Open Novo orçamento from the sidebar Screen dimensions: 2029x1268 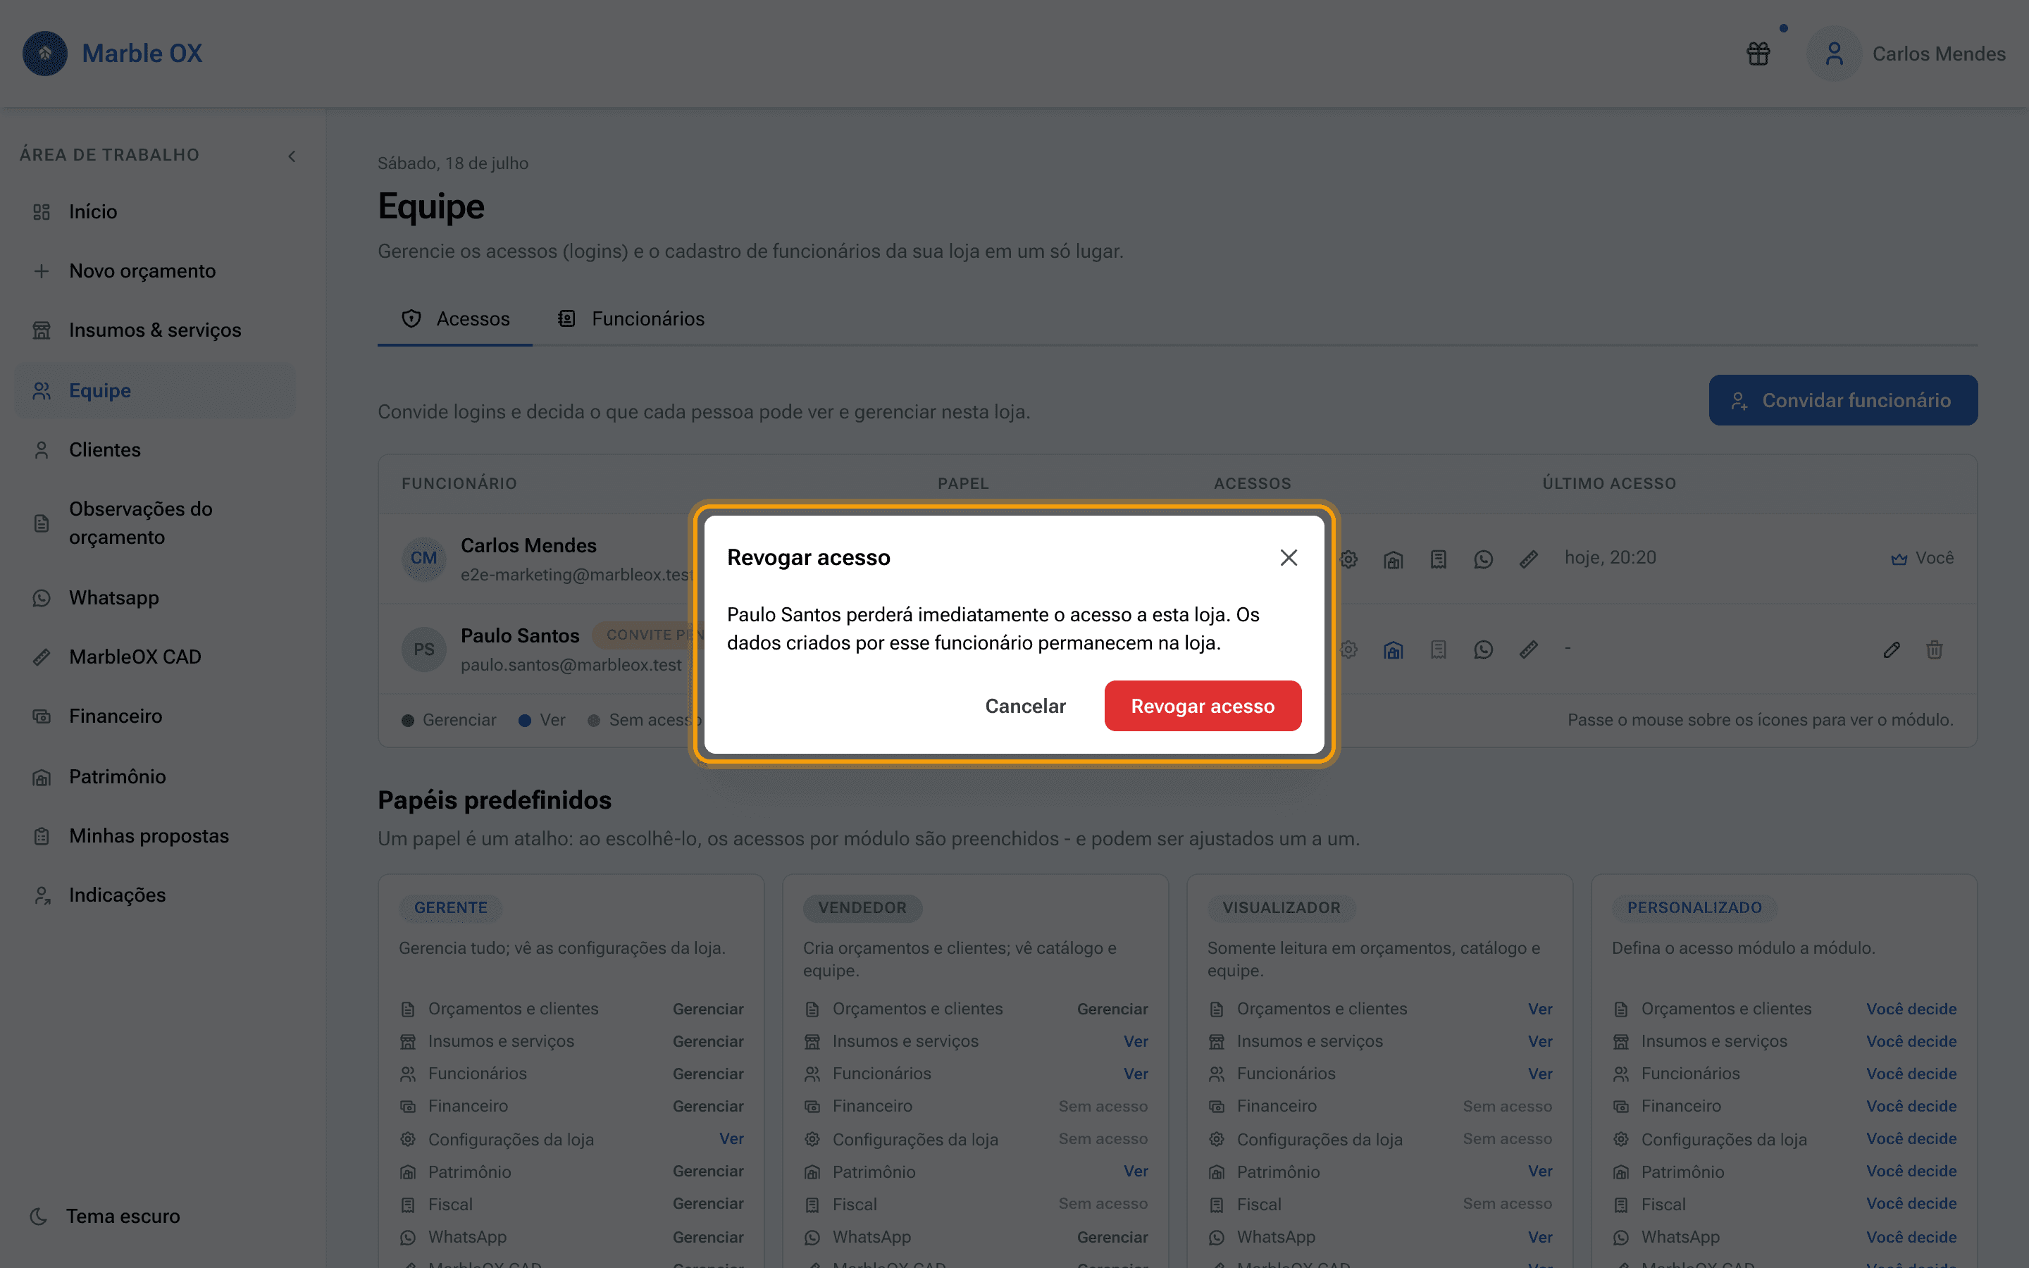(x=155, y=271)
